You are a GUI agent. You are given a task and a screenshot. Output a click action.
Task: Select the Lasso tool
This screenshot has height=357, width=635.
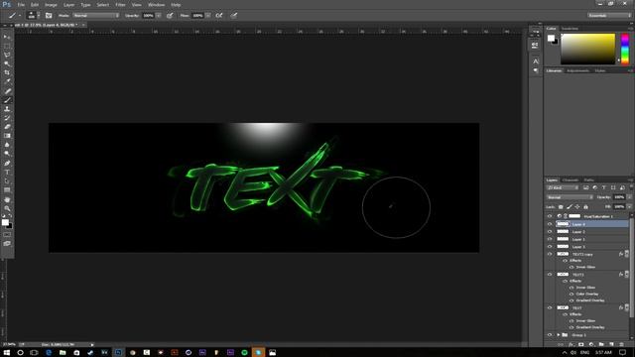[x=7, y=55]
